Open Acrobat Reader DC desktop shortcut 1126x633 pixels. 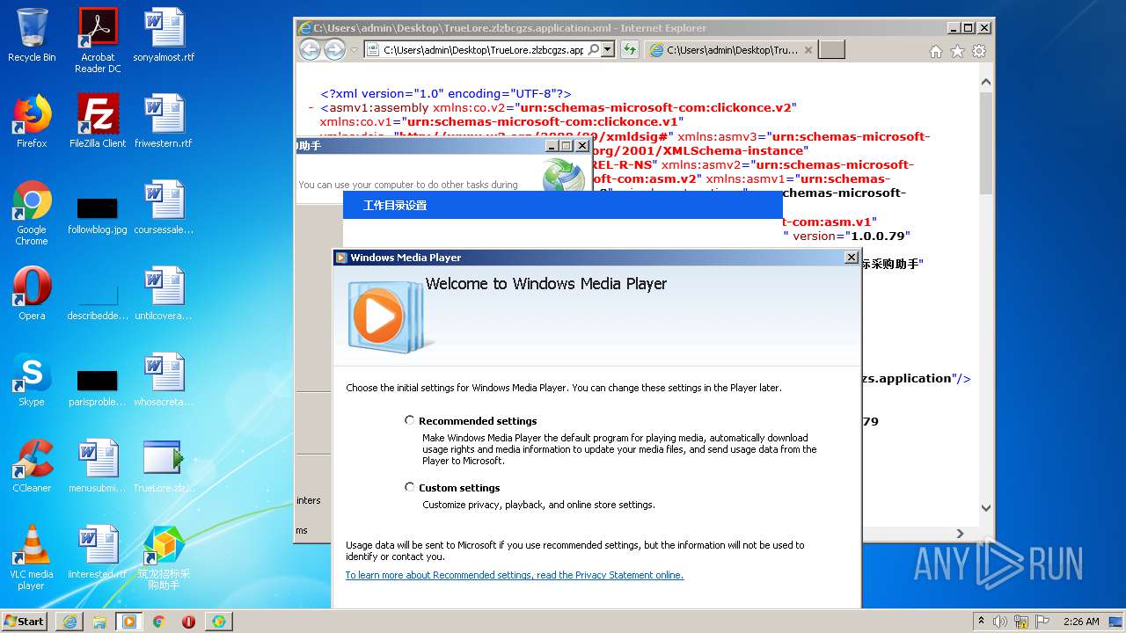[98, 40]
